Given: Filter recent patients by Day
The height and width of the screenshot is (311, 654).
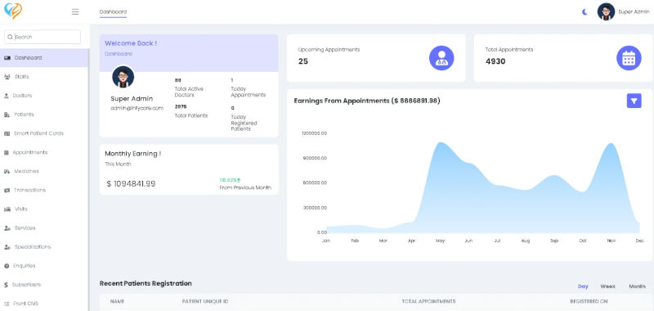Looking at the screenshot, I should point(583,286).
